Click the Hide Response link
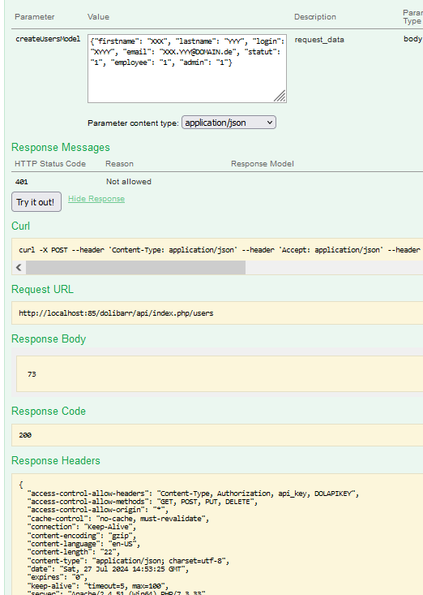This screenshot has height=595, width=423. pos(96,199)
